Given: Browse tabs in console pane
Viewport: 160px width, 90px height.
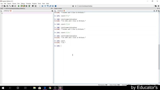Looking at the screenshot, I should tap(55, 11).
